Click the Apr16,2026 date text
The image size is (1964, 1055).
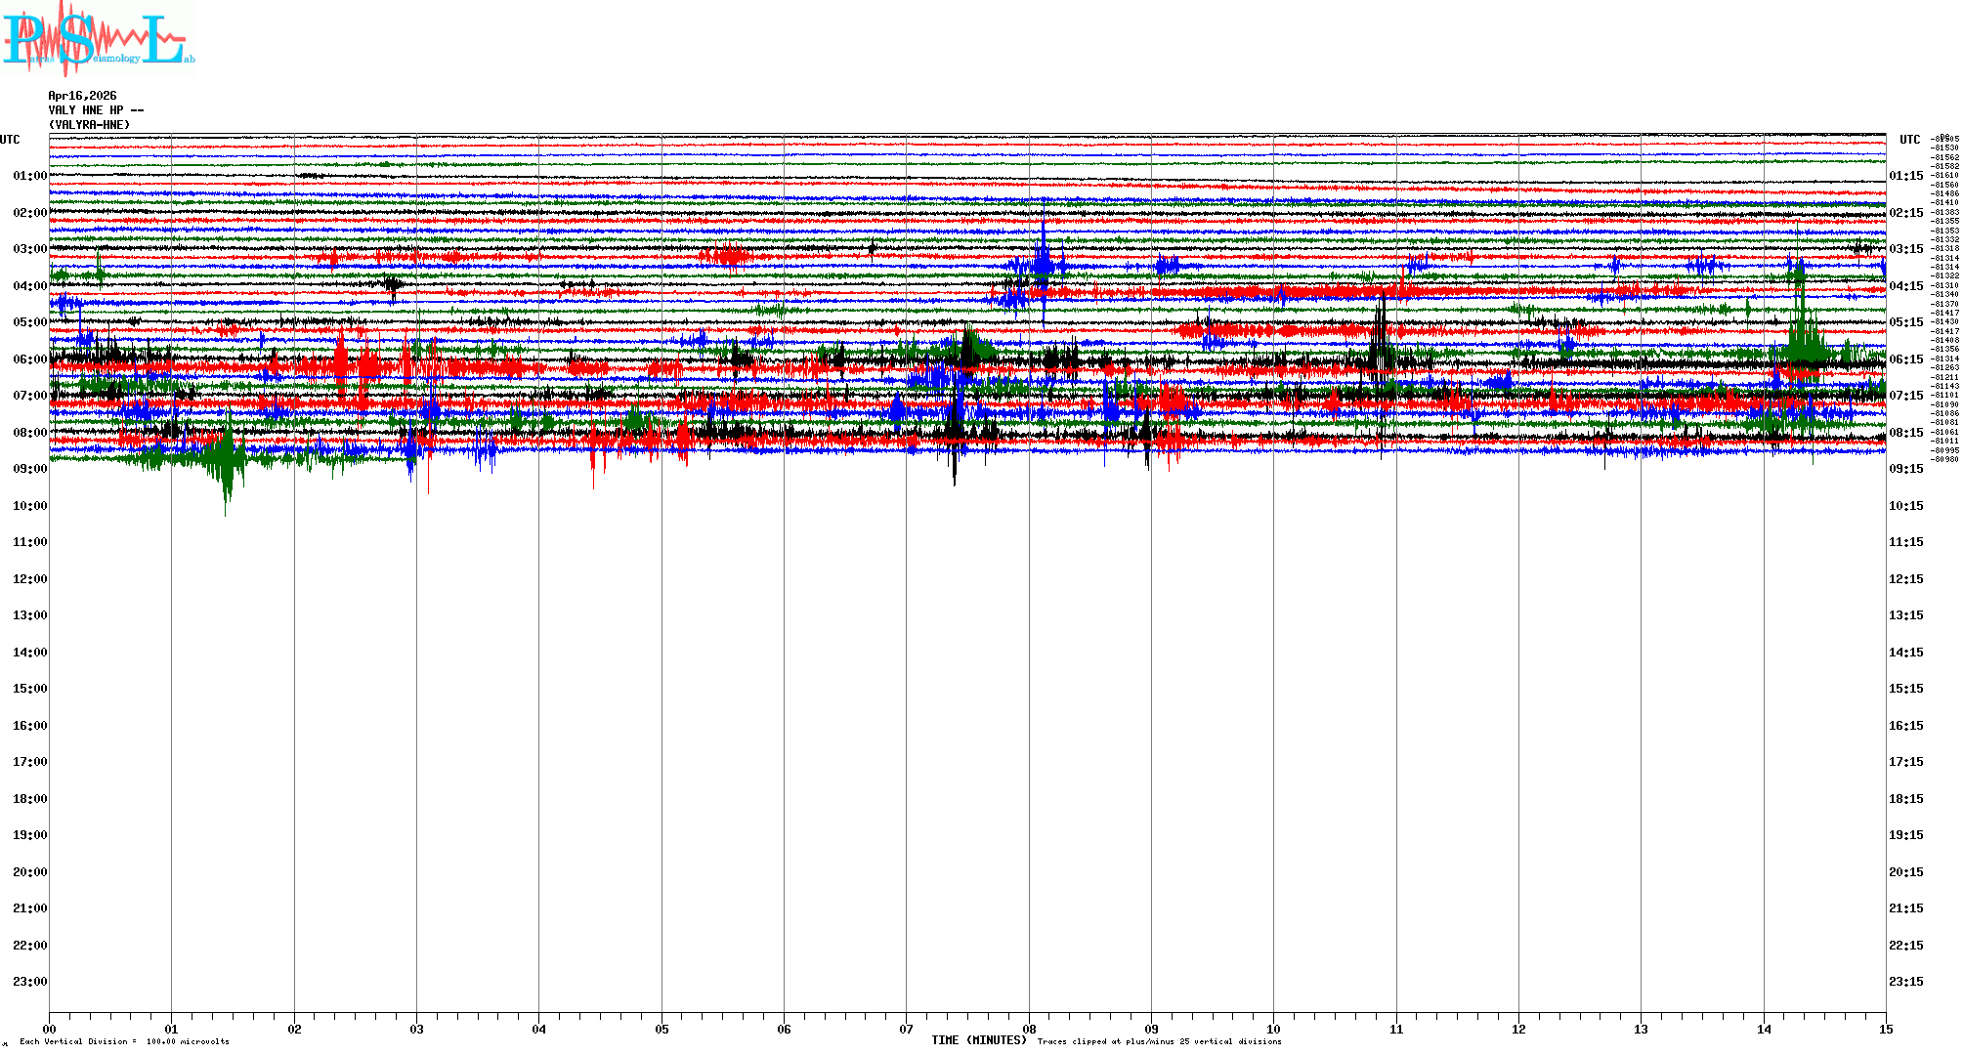coord(82,96)
